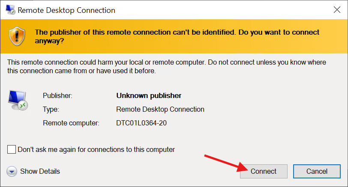Click the "Unknown publisher" value text
348x187 pixels.
pyautogui.click(x=149, y=95)
